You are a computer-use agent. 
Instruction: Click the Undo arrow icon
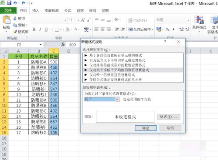pos(15,3)
